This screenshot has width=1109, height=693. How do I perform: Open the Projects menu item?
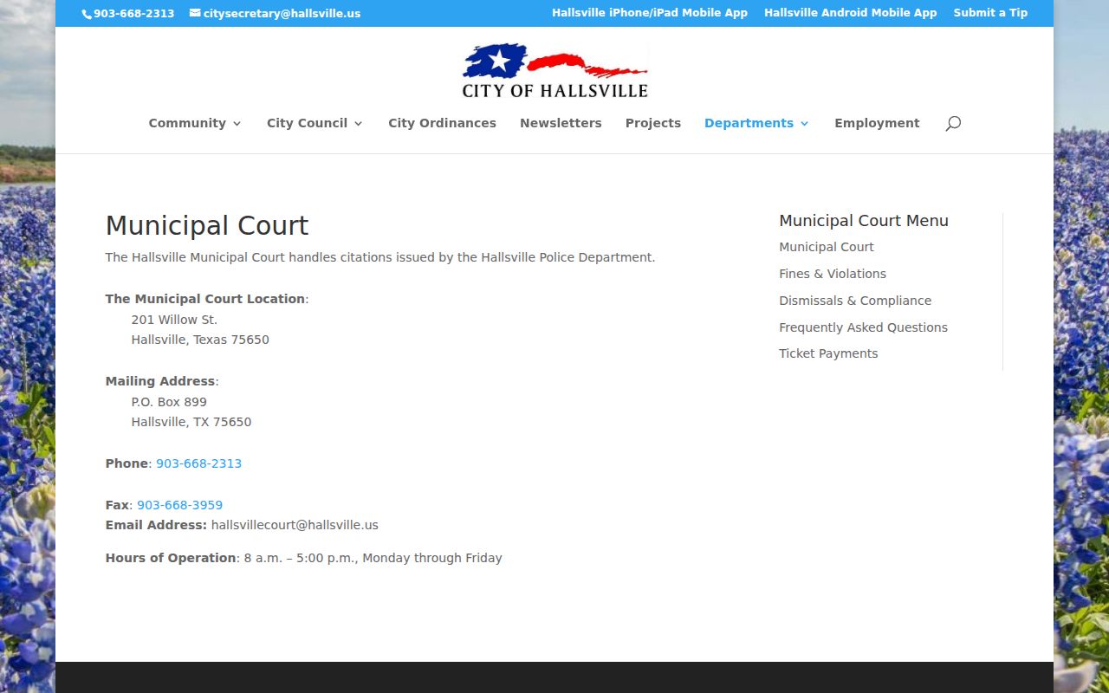pyautogui.click(x=653, y=123)
